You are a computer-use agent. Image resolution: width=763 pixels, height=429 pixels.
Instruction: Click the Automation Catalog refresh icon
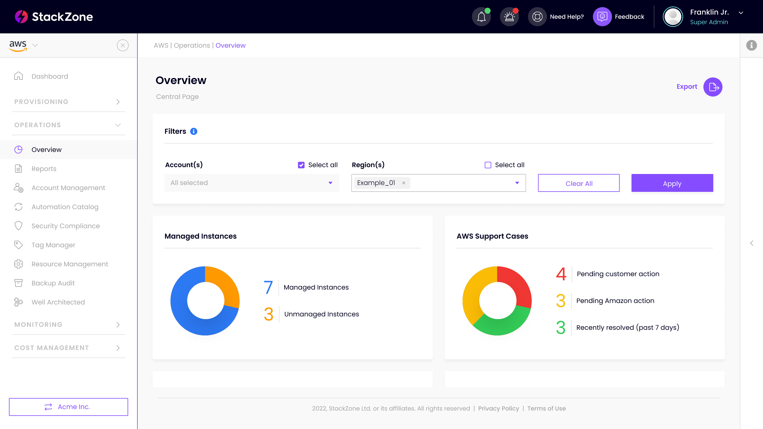[x=18, y=207]
